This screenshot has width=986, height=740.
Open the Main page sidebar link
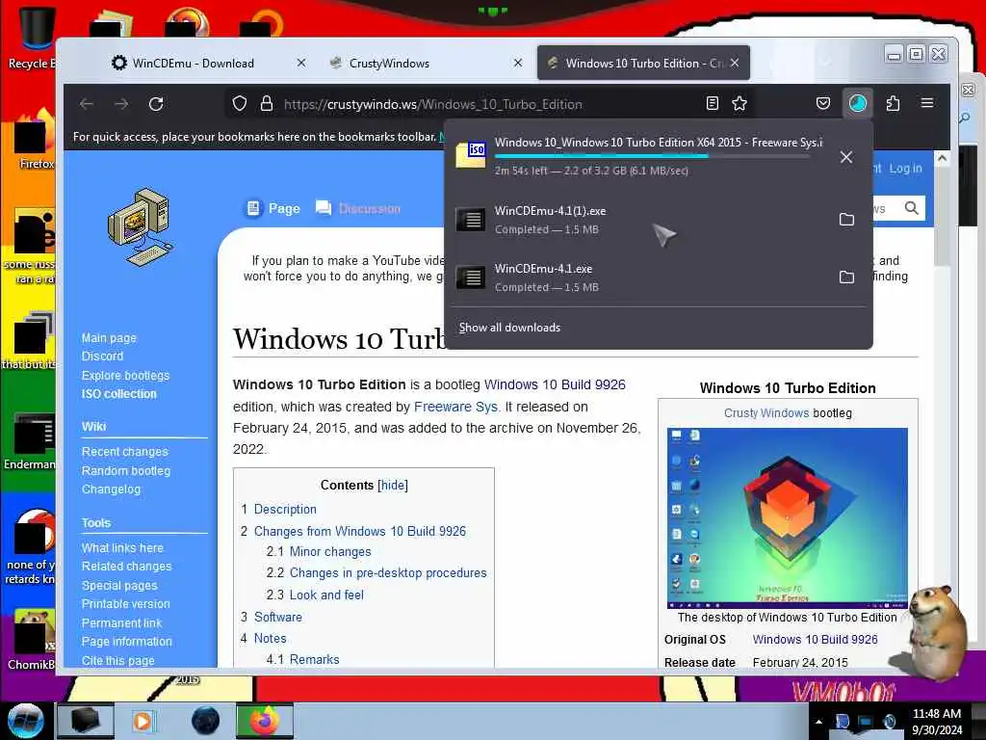[109, 338]
